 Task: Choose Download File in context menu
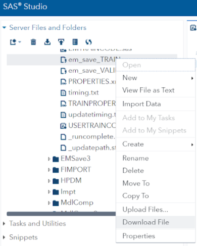[156, 222]
